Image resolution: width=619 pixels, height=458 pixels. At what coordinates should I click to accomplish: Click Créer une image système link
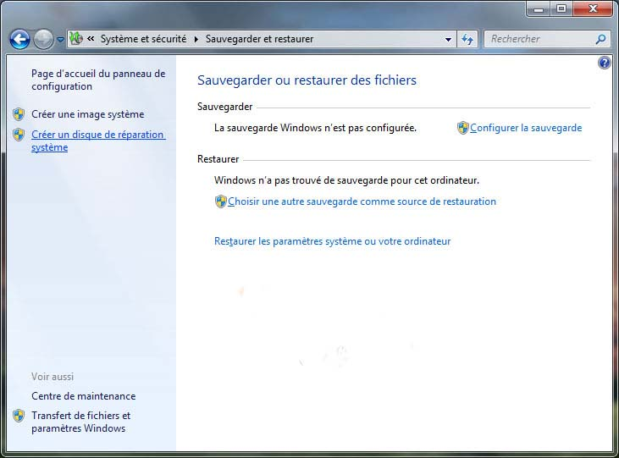pos(87,114)
